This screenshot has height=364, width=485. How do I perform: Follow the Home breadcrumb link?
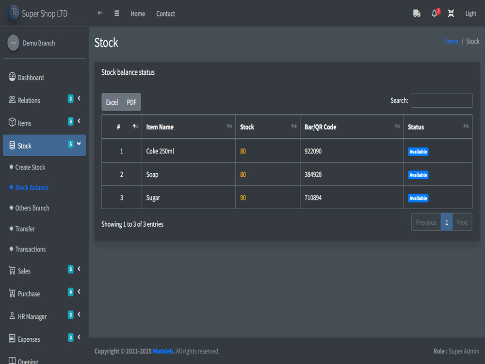[x=451, y=41]
